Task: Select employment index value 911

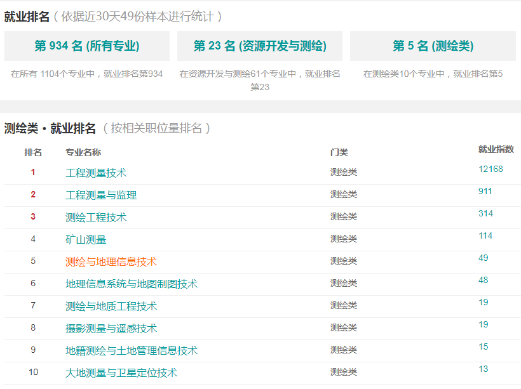Action: coord(485,191)
